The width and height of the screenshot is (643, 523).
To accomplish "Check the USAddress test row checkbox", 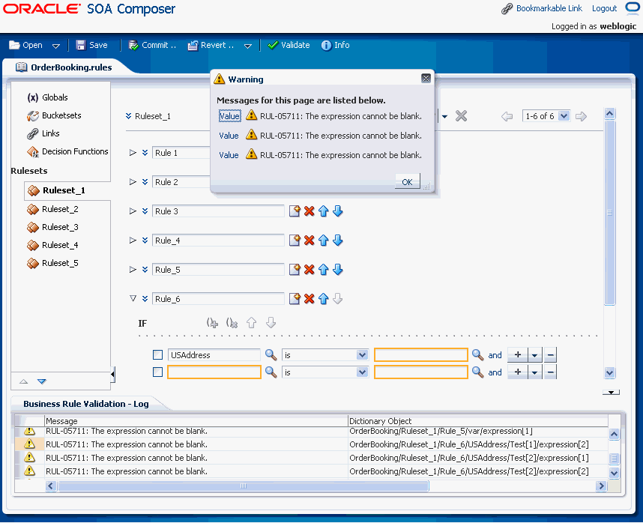I will 157,354.
